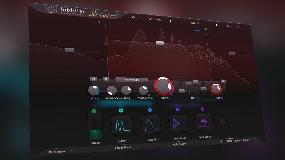285x160 pixels.
Task: Click the output options icon left of 100%
Action: 221,142
